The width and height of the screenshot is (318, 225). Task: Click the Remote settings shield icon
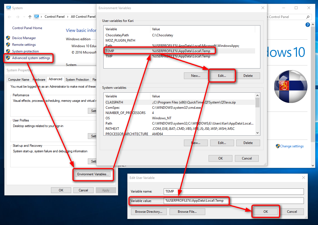click(8, 45)
